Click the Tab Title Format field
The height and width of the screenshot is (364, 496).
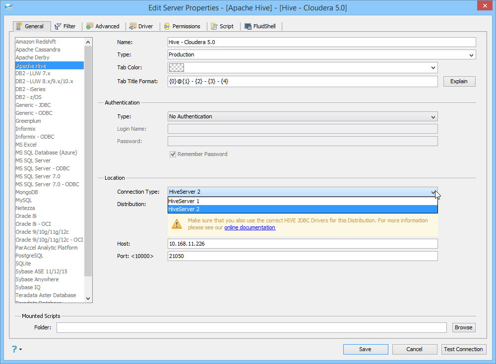[x=303, y=82]
